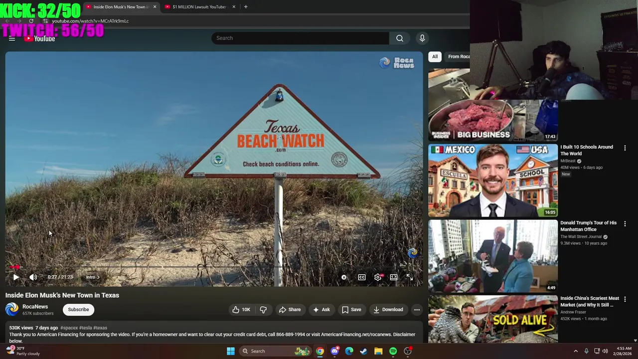Click the #spacex hashtag
638x359 pixels.
pyautogui.click(x=69, y=328)
